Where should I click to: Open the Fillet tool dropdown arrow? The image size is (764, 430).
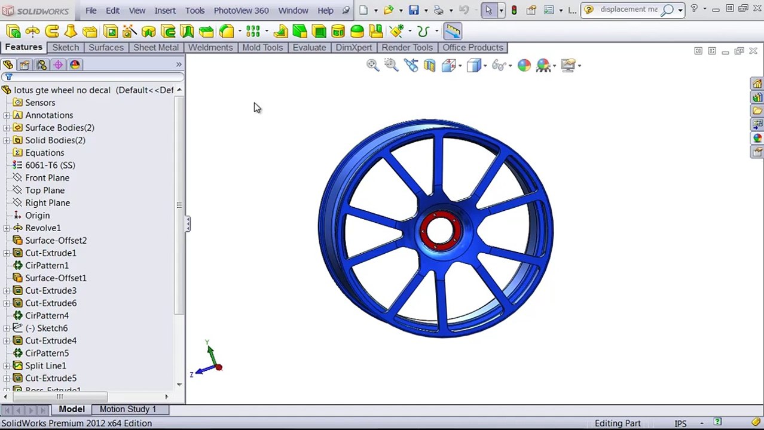[239, 31]
